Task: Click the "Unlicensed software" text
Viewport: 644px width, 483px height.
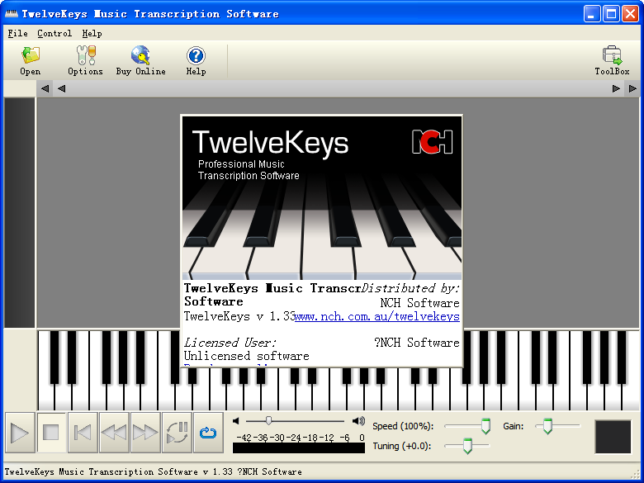Action: click(246, 356)
